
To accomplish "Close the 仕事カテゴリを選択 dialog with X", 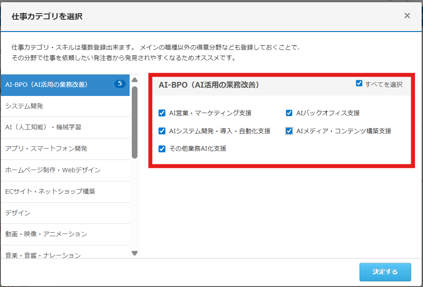I will pyautogui.click(x=407, y=16).
